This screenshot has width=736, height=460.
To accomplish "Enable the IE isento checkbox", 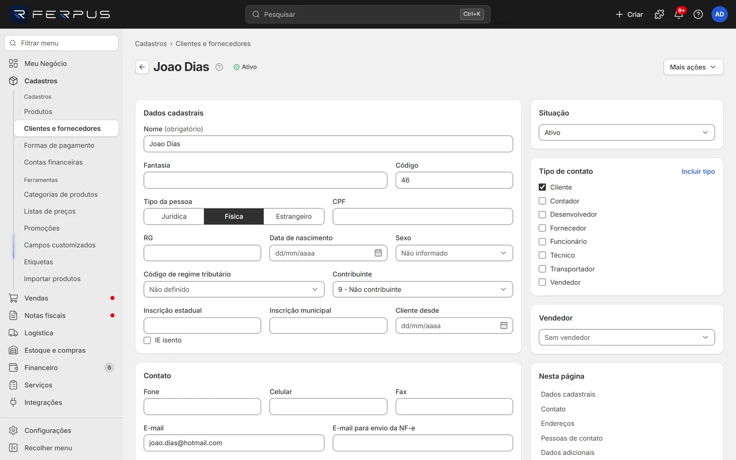I will 147,340.
